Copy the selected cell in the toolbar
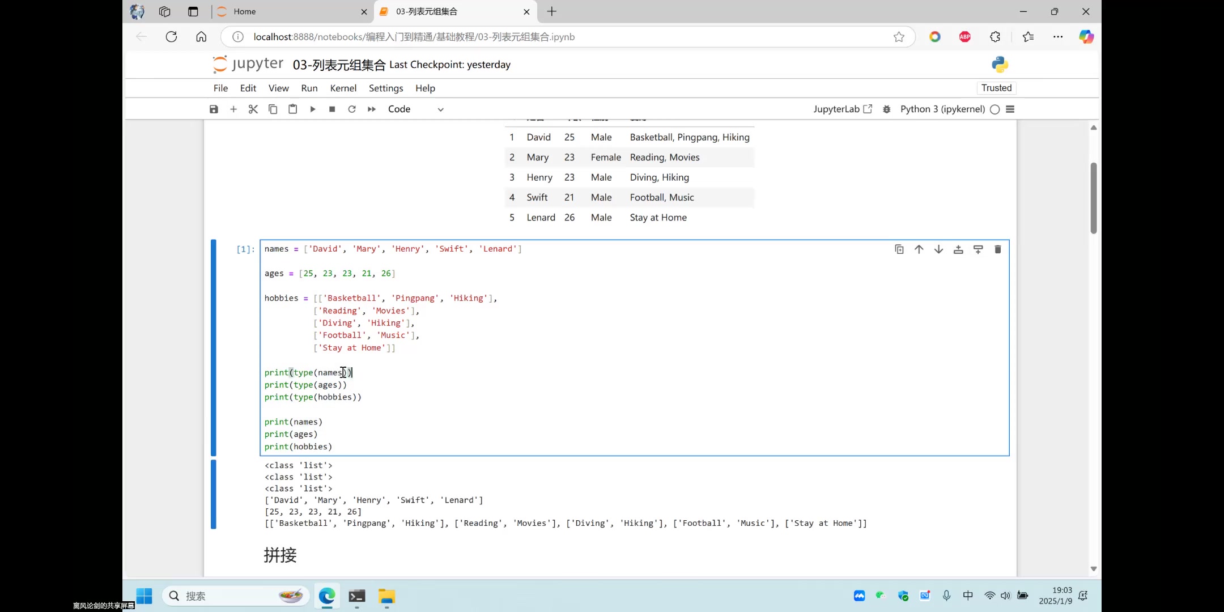Viewport: 1224px width, 612px height. click(273, 109)
